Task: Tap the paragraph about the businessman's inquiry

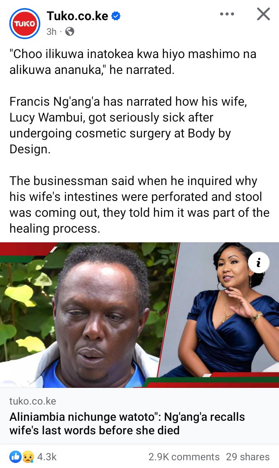Action: tap(139, 204)
